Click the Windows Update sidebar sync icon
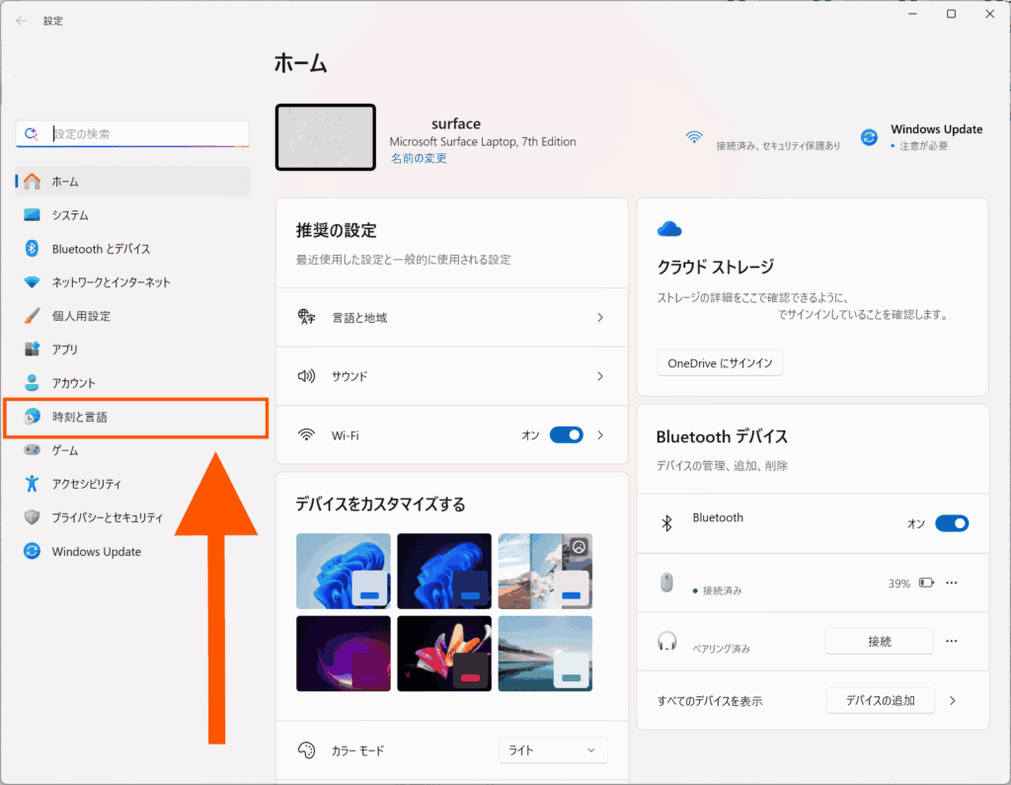This screenshot has height=785, width=1011. [32, 551]
